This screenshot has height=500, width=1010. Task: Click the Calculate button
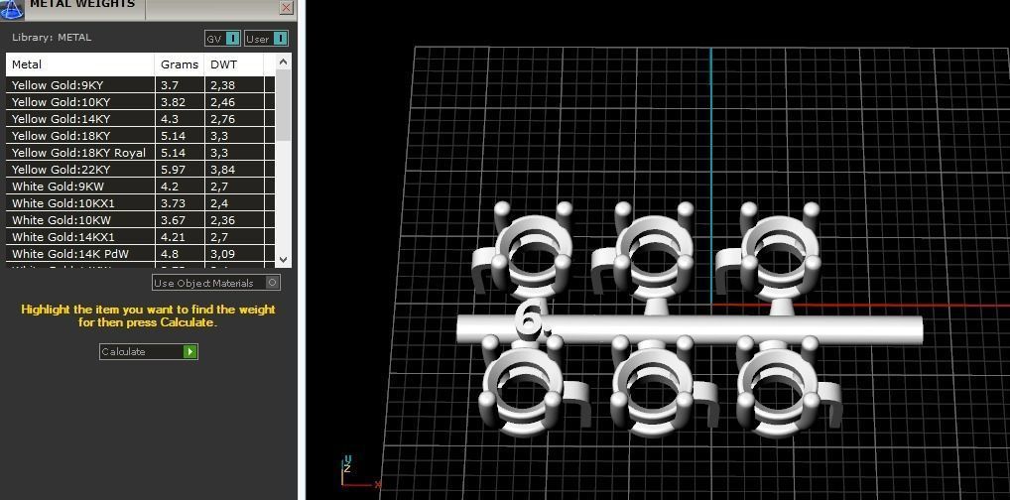pos(148,352)
